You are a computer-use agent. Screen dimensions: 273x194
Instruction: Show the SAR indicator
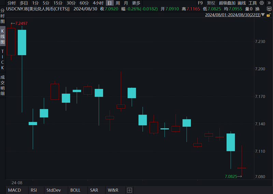point(94,190)
